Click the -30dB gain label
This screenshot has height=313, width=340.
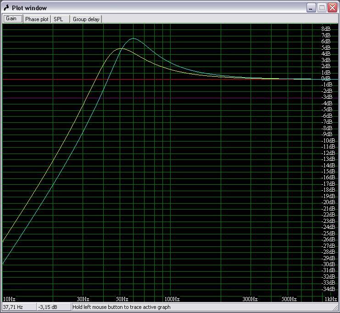328,264
